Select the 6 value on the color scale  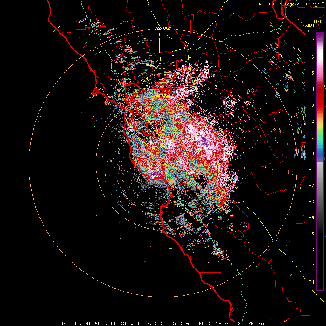(313, 57)
